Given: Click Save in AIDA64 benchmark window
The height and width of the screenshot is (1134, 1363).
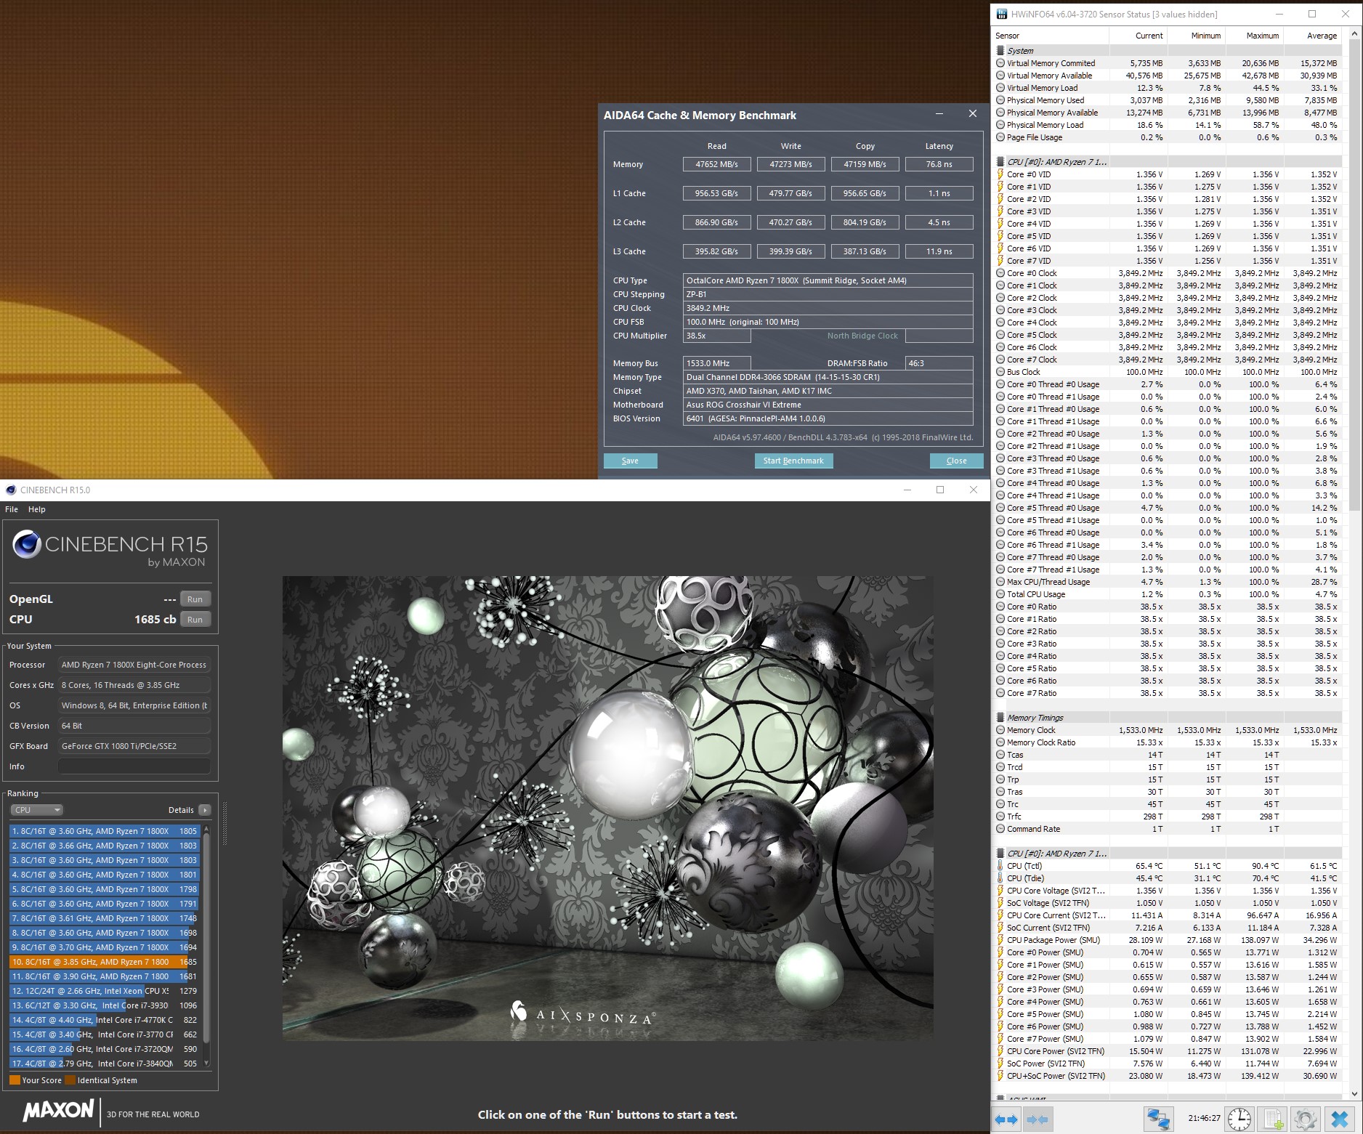Looking at the screenshot, I should pyautogui.click(x=630, y=461).
